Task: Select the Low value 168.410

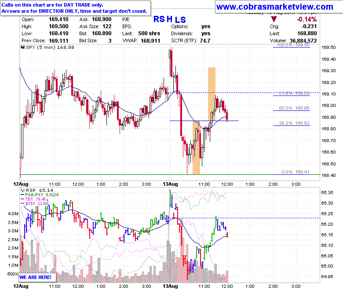Action: [58, 33]
